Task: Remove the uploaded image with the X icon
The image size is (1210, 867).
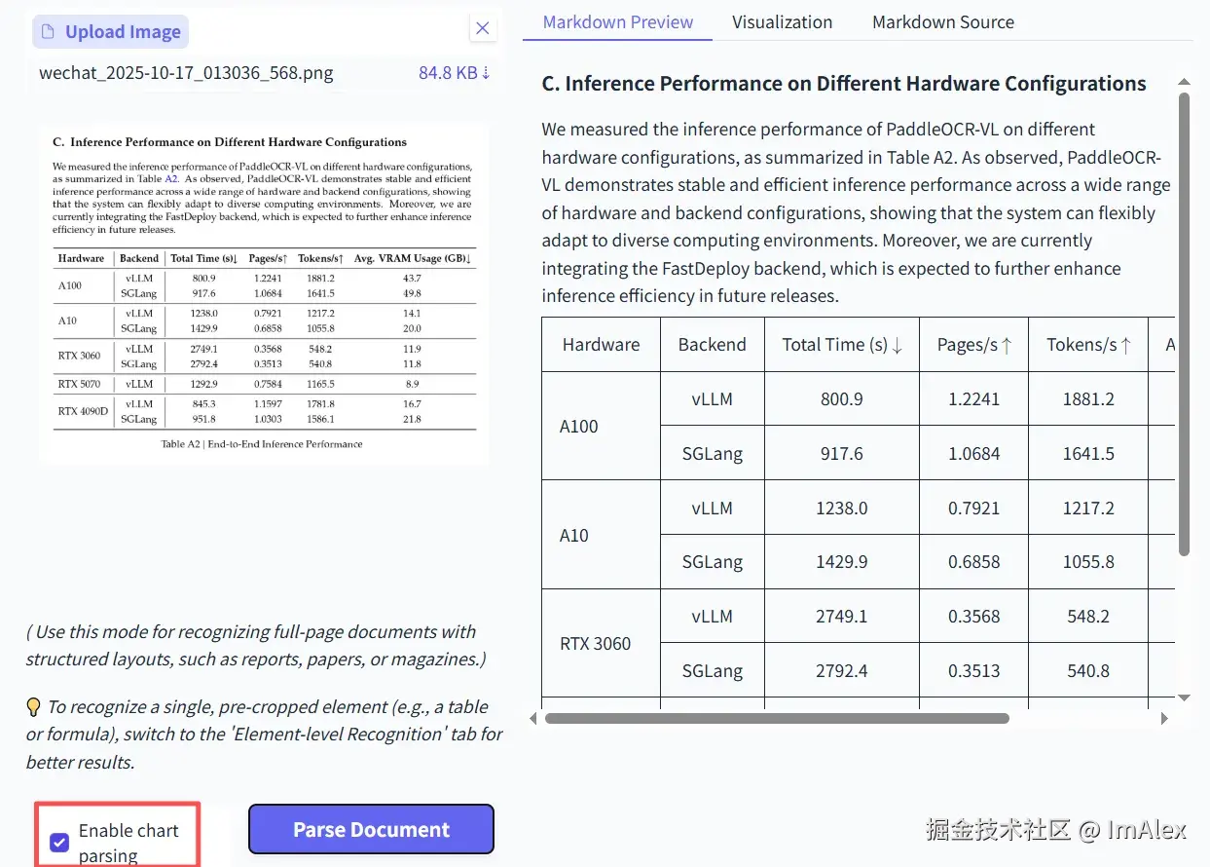Action: pyautogui.click(x=482, y=28)
